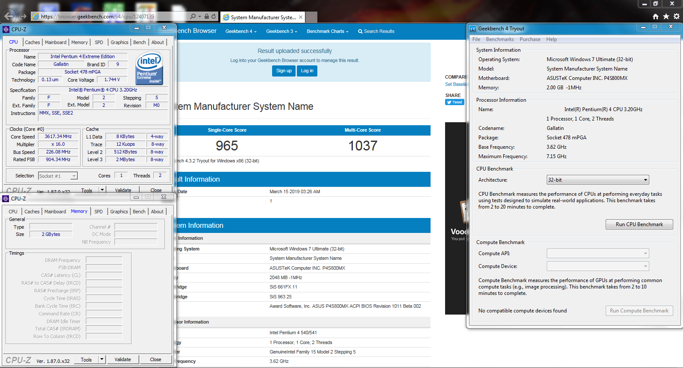Screen dimensions: 683x368
Task: Click the Size 2 GBytes field in CPU-Z Memory
Action: (x=51, y=234)
